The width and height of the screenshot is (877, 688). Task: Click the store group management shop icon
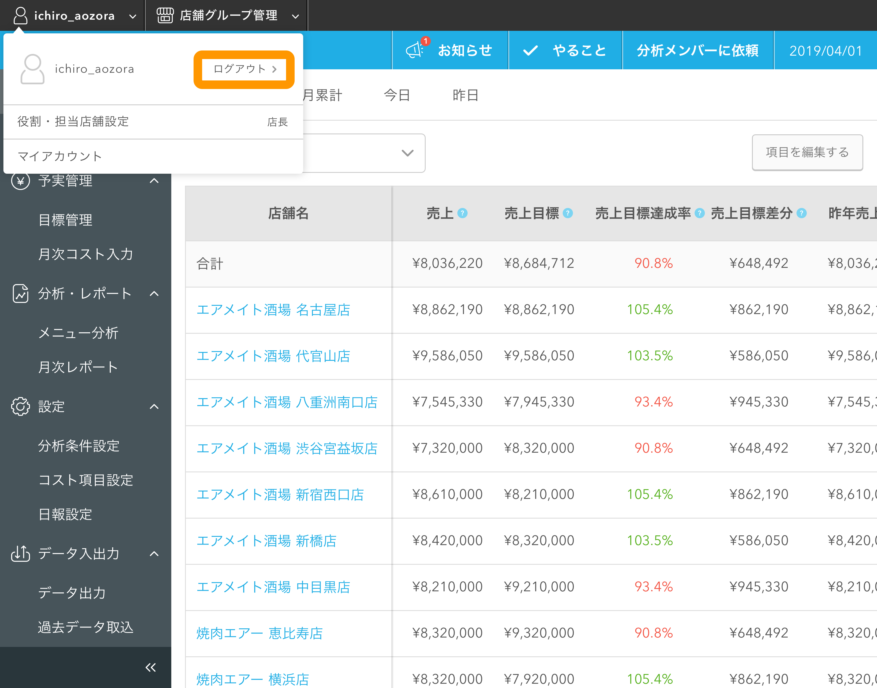[x=165, y=16]
